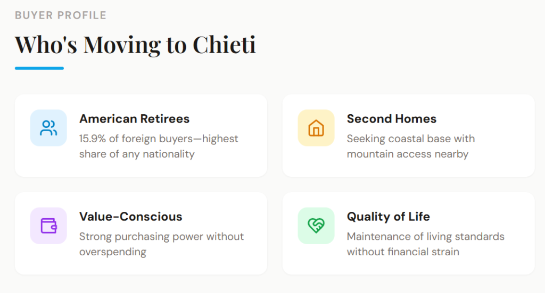Click the "Maintenance of living standards" text
Viewport: 545px width, 293px height.
click(425, 236)
